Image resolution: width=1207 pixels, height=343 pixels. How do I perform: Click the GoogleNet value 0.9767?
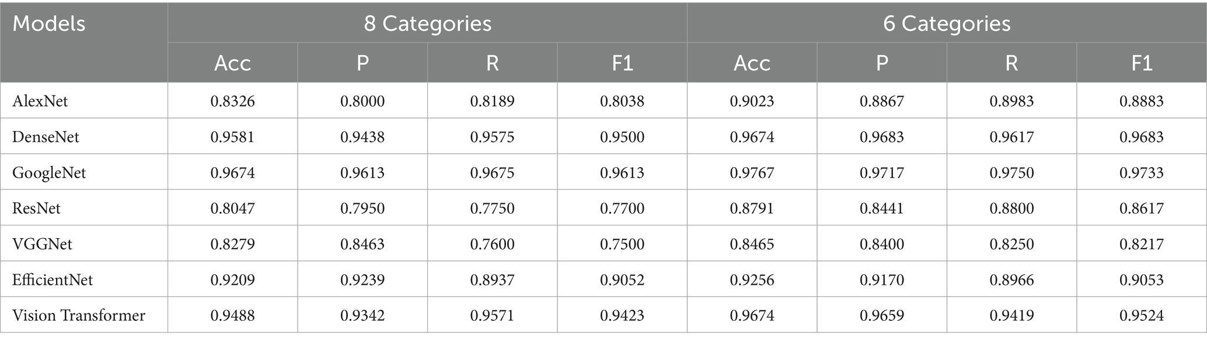click(752, 173)
